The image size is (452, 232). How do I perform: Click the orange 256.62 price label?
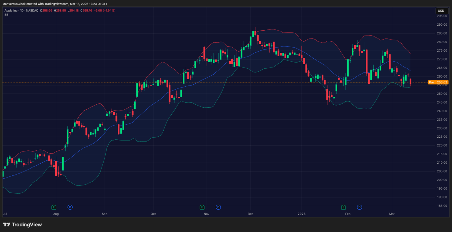[x=442, y=82]
